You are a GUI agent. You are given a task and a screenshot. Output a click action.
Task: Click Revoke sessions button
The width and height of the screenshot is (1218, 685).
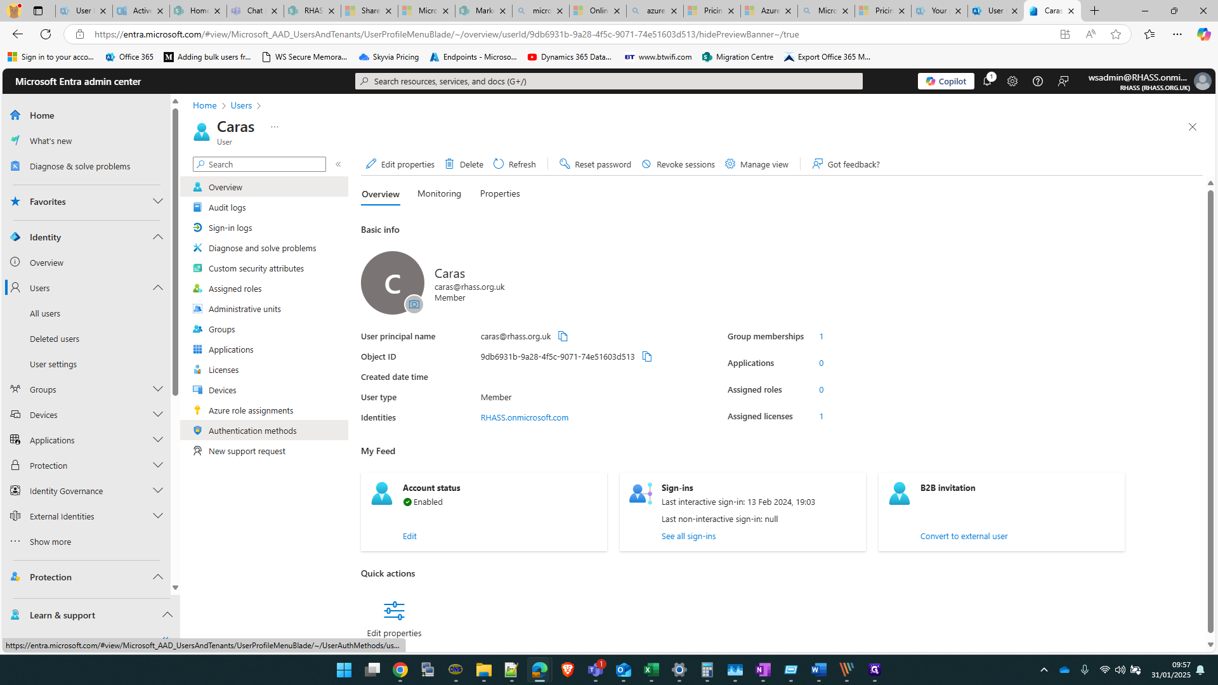tap(678, 164)
